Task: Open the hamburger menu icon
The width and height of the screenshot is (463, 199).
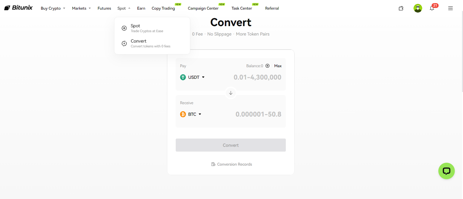Action: pyautogui.click(x=450, y=8)
